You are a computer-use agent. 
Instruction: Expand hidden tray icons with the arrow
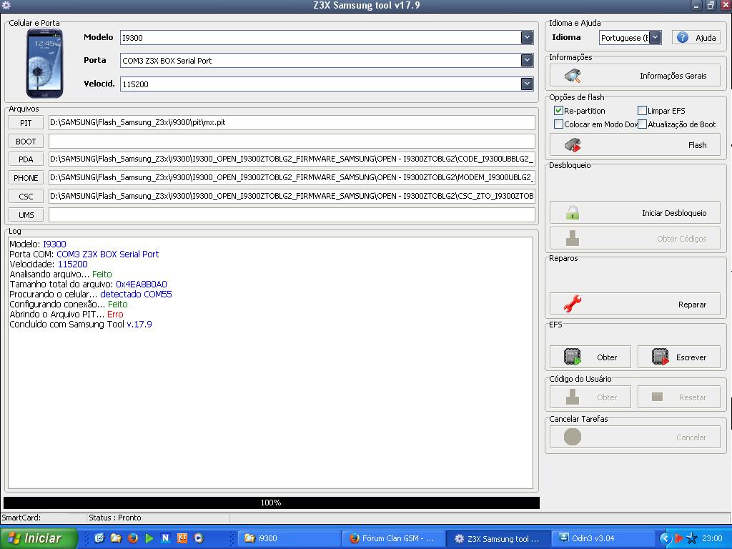point(665,538)
